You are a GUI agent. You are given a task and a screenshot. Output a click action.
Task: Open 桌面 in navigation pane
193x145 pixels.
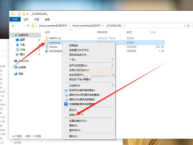tap(22, 40)
